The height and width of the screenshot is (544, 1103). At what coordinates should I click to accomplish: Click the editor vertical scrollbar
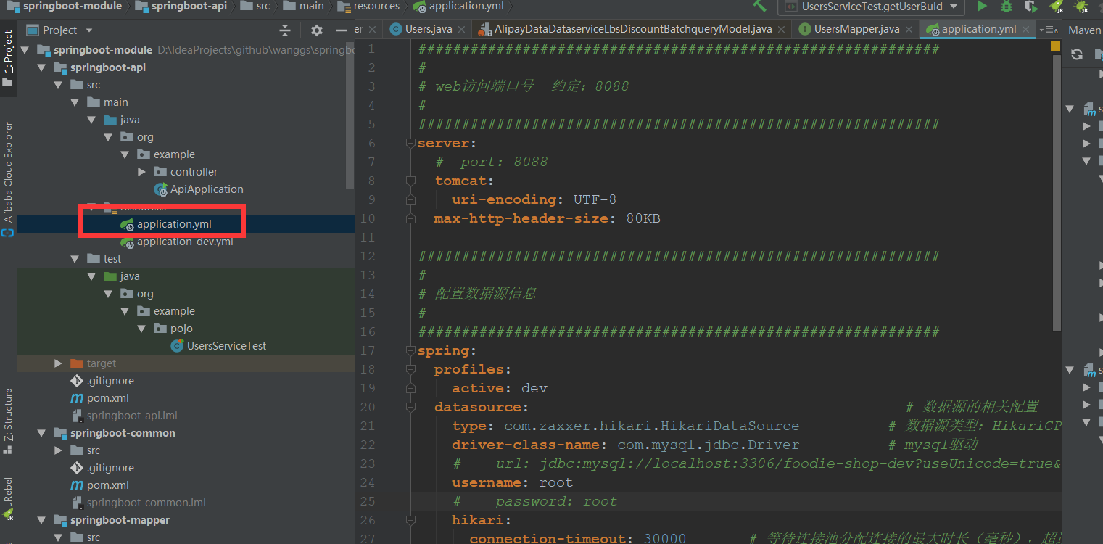1057,194
